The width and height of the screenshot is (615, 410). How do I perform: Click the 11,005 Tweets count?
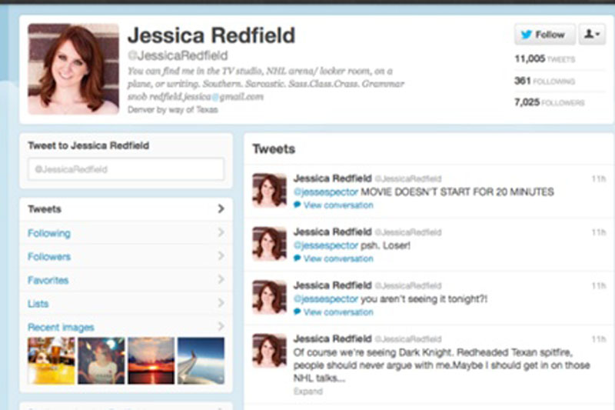click(x=545, y=59)
